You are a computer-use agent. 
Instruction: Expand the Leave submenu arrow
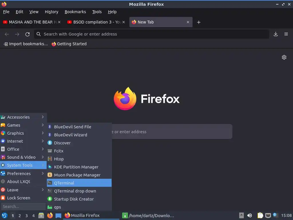[x=43, y=190]
